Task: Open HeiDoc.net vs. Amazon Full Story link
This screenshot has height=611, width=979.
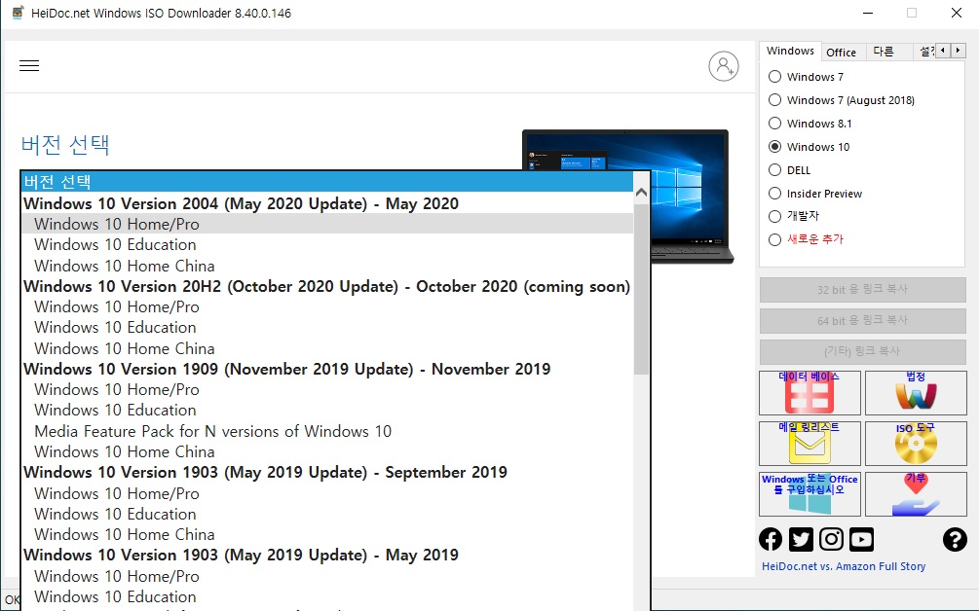Action: tap(844, 566)
